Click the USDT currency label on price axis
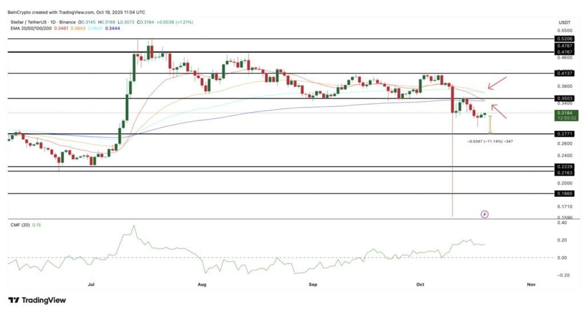 pyautogui.click(x=564, y=22)
